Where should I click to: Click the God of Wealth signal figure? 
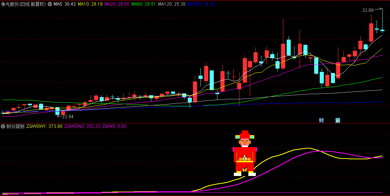click(245, 153)
